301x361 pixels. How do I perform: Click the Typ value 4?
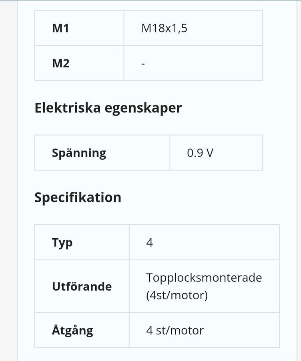(x=149, y=242)
